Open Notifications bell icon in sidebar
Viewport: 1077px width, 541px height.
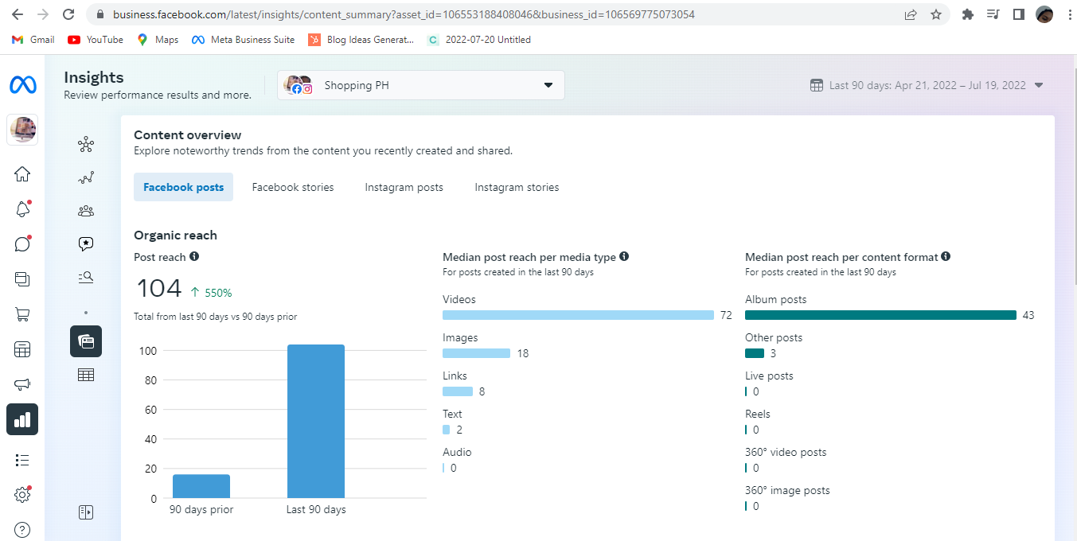22,209
